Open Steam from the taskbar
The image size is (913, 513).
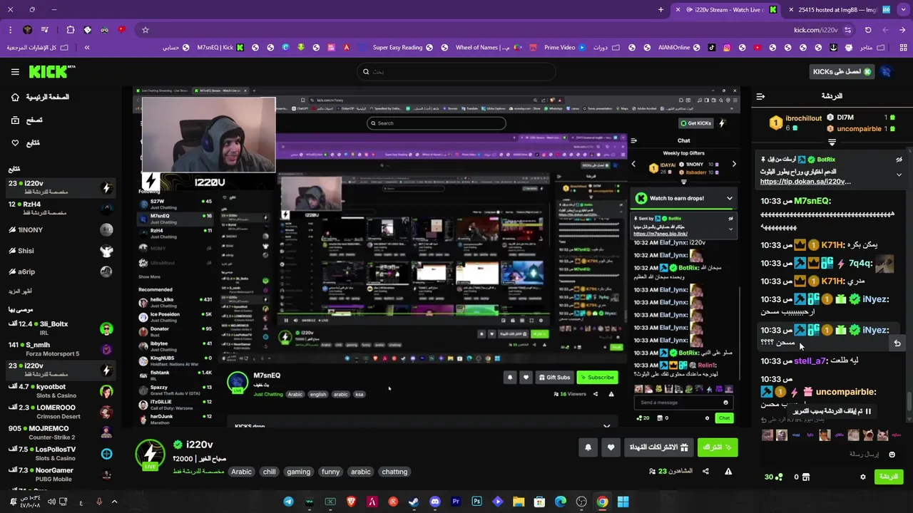414,502
